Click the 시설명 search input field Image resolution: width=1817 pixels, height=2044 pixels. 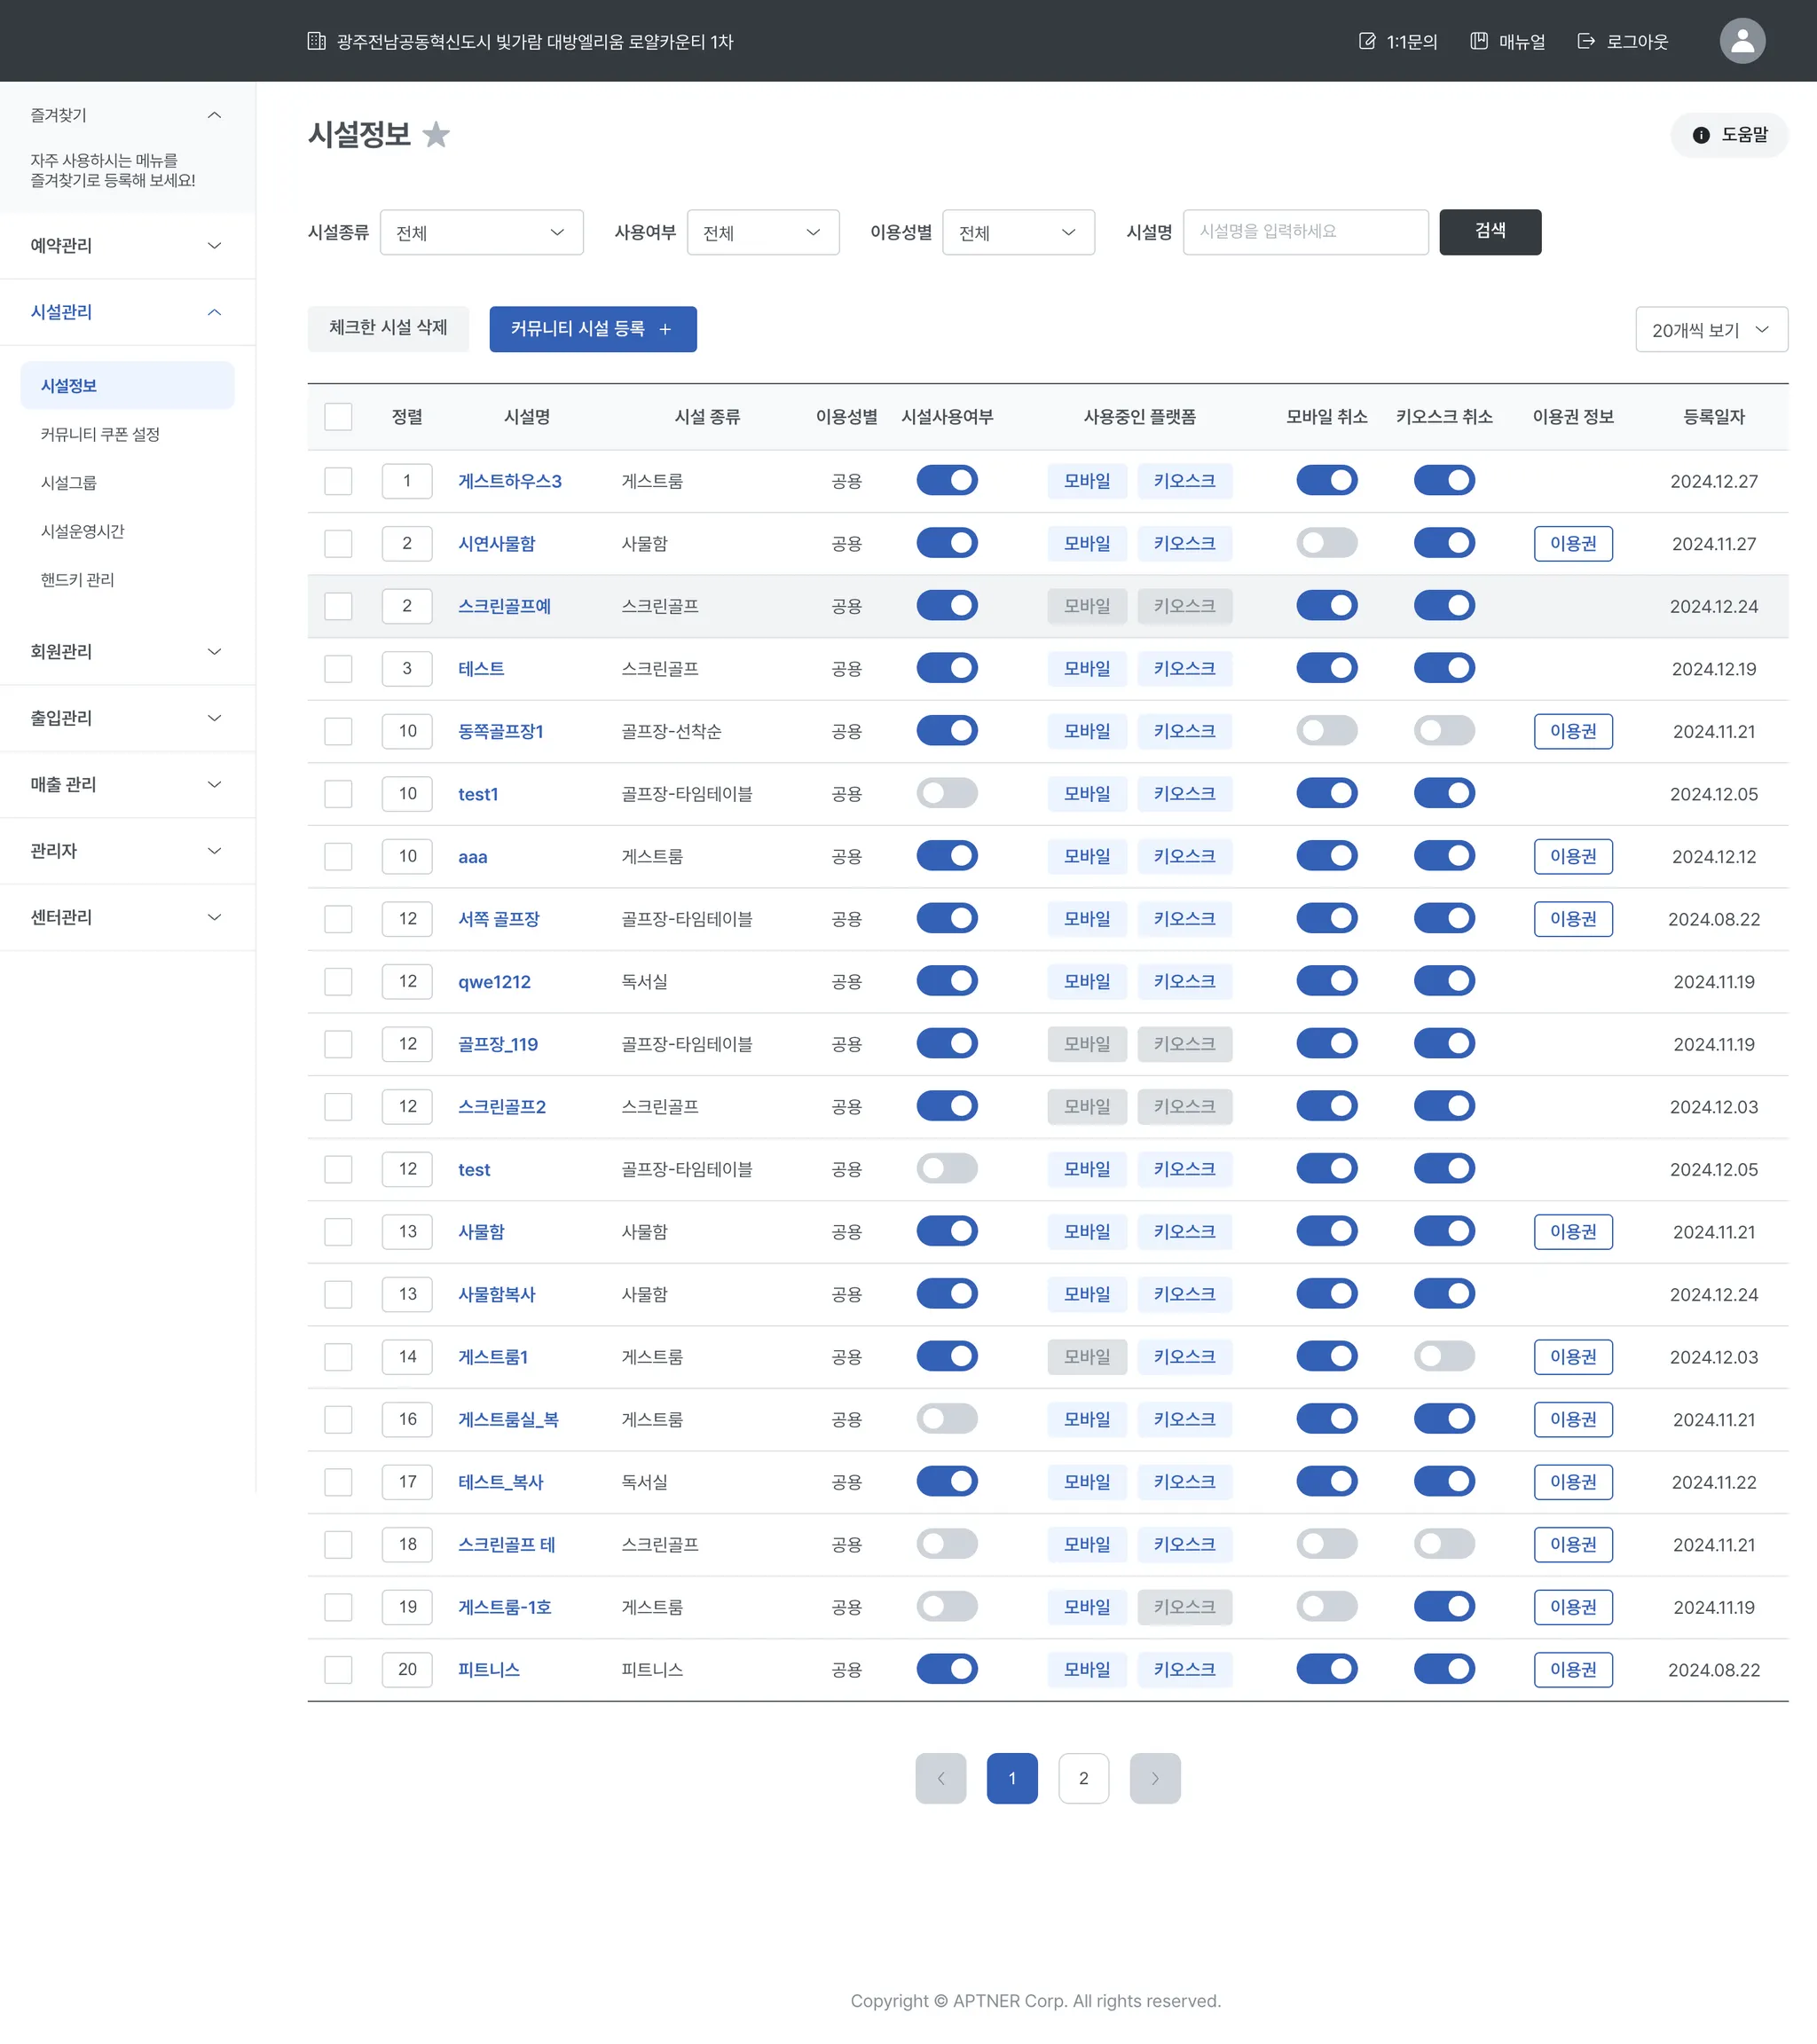pyautogui.click(x=1304, y=232)
